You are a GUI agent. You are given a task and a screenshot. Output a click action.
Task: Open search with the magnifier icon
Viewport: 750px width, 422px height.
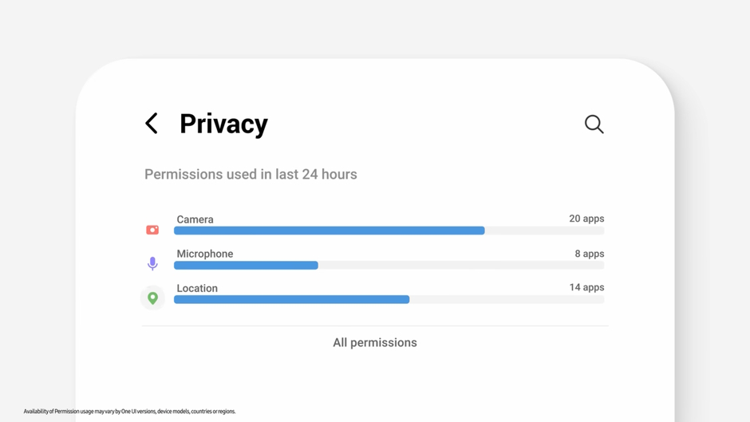point(594,124)
